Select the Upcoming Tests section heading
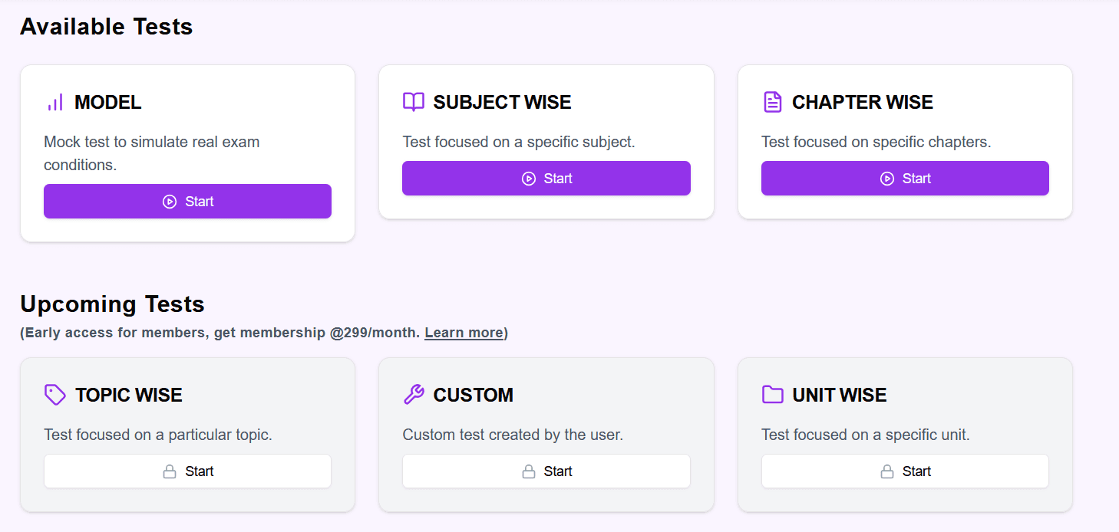1119x532 pixels. [x=112, y=304]
